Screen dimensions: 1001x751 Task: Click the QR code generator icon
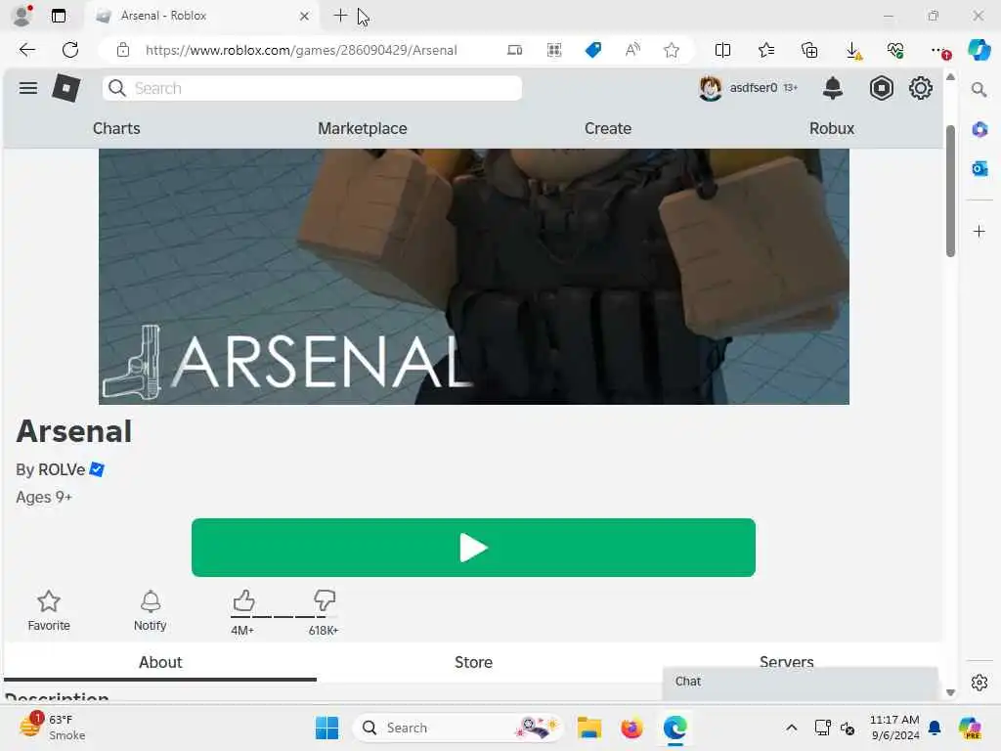[x=554, y=50]
